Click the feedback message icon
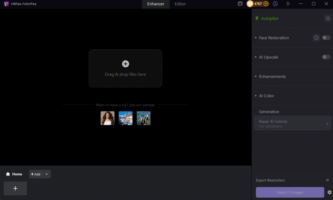333x200 pixels. [x=240, y=4]
